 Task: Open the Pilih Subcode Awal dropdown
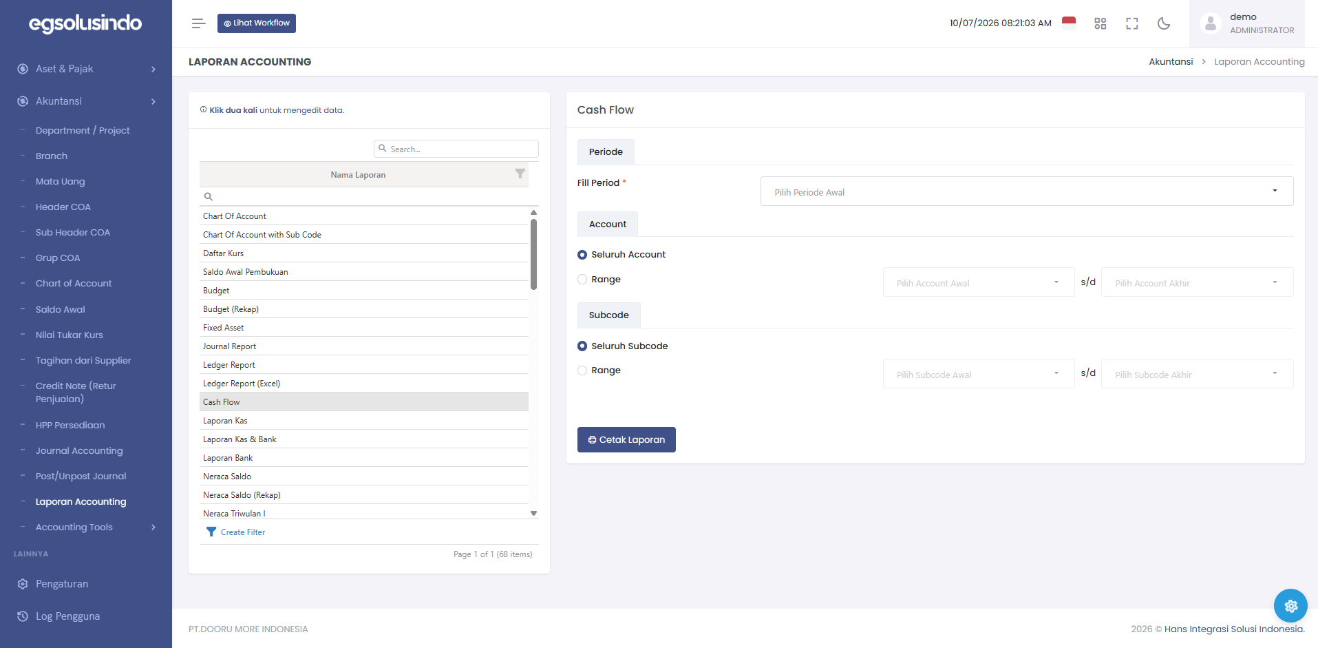(978, 374)
